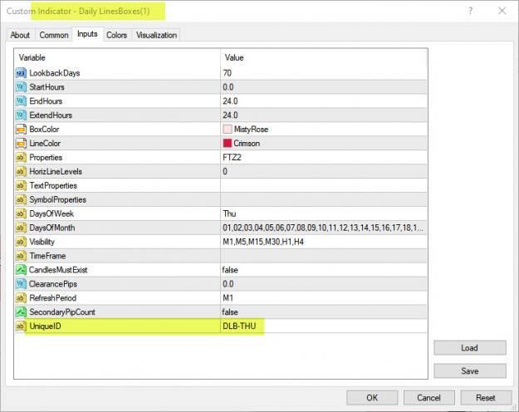Select the RefreshPeriod variable name

(53, 298)
